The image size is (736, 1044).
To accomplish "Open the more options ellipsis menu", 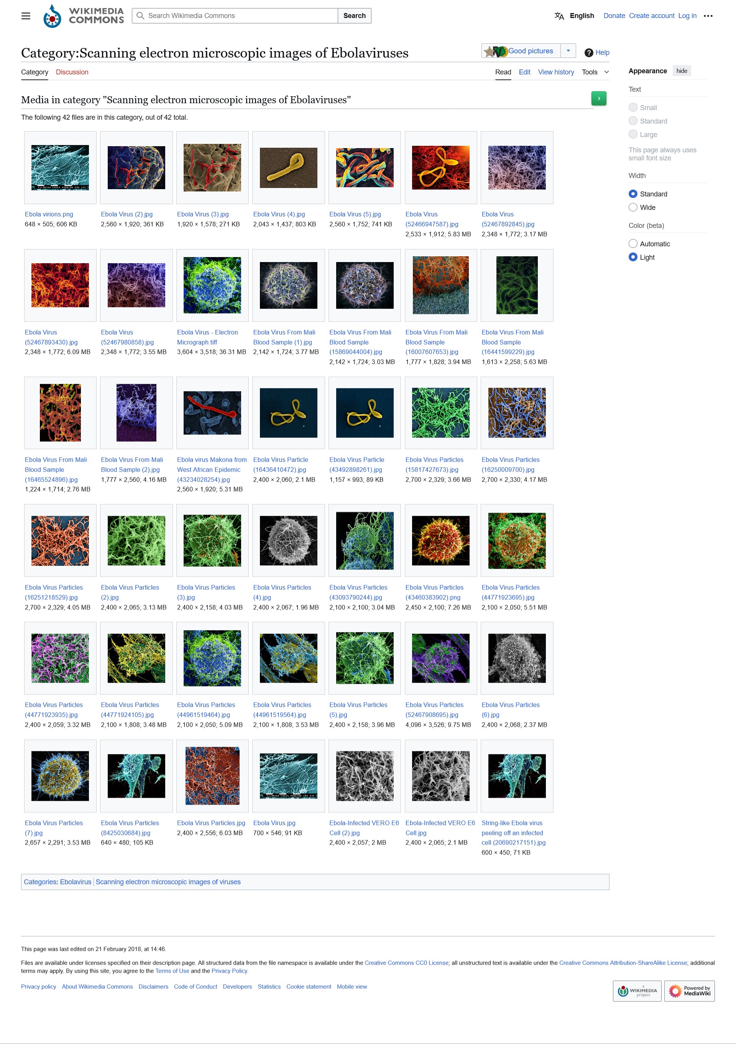I will click(x=707, y=16).
